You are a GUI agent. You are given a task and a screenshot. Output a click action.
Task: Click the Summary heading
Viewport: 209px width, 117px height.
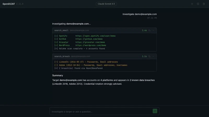click(57, 75)
